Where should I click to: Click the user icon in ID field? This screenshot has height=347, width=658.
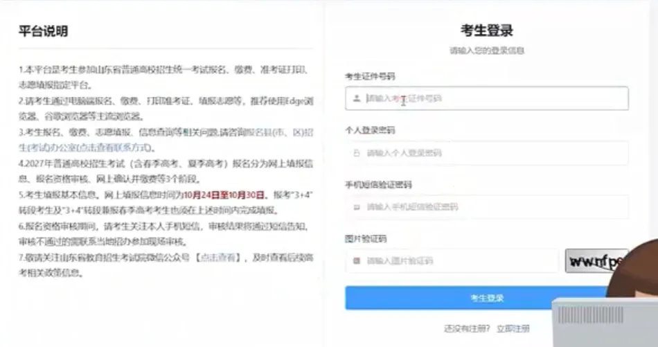[357, 98]
